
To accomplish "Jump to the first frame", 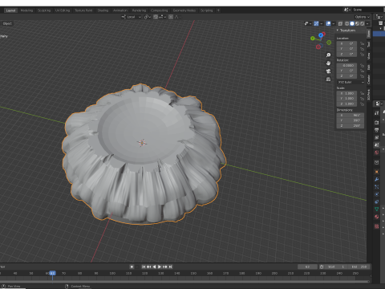I will (x=144, y=267).
